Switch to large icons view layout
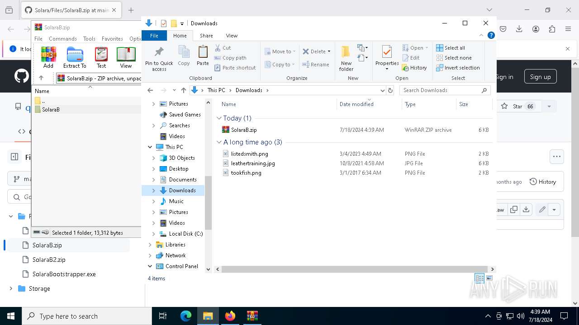The width and height of the screenshot is (579, 325). [x=489, y=278]
